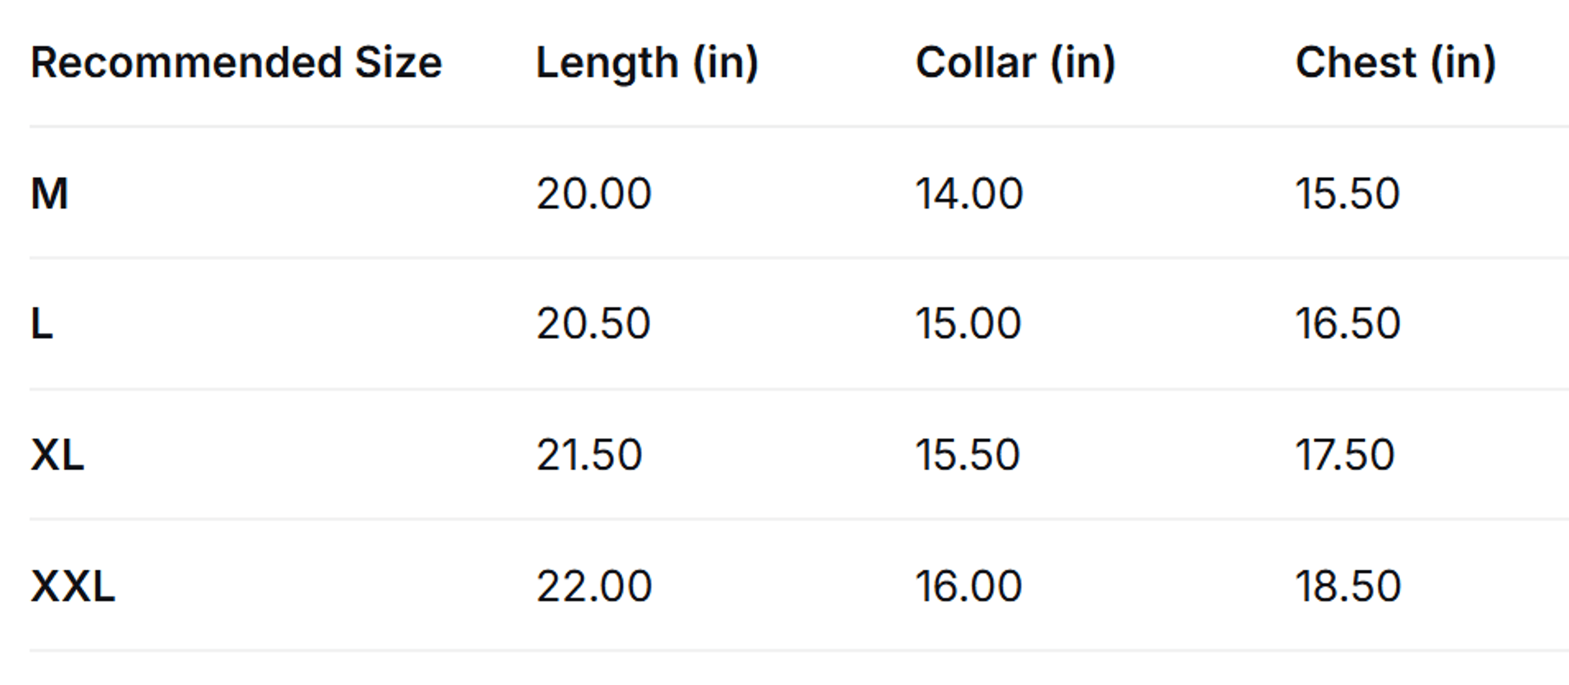Click the 15.00 collar value

[968, 324]
